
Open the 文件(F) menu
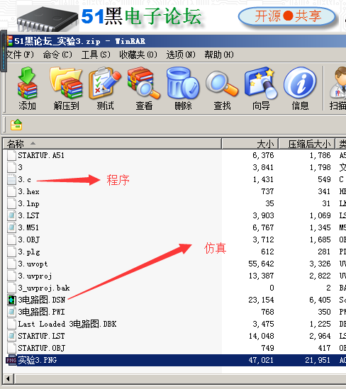coord(19,55)
